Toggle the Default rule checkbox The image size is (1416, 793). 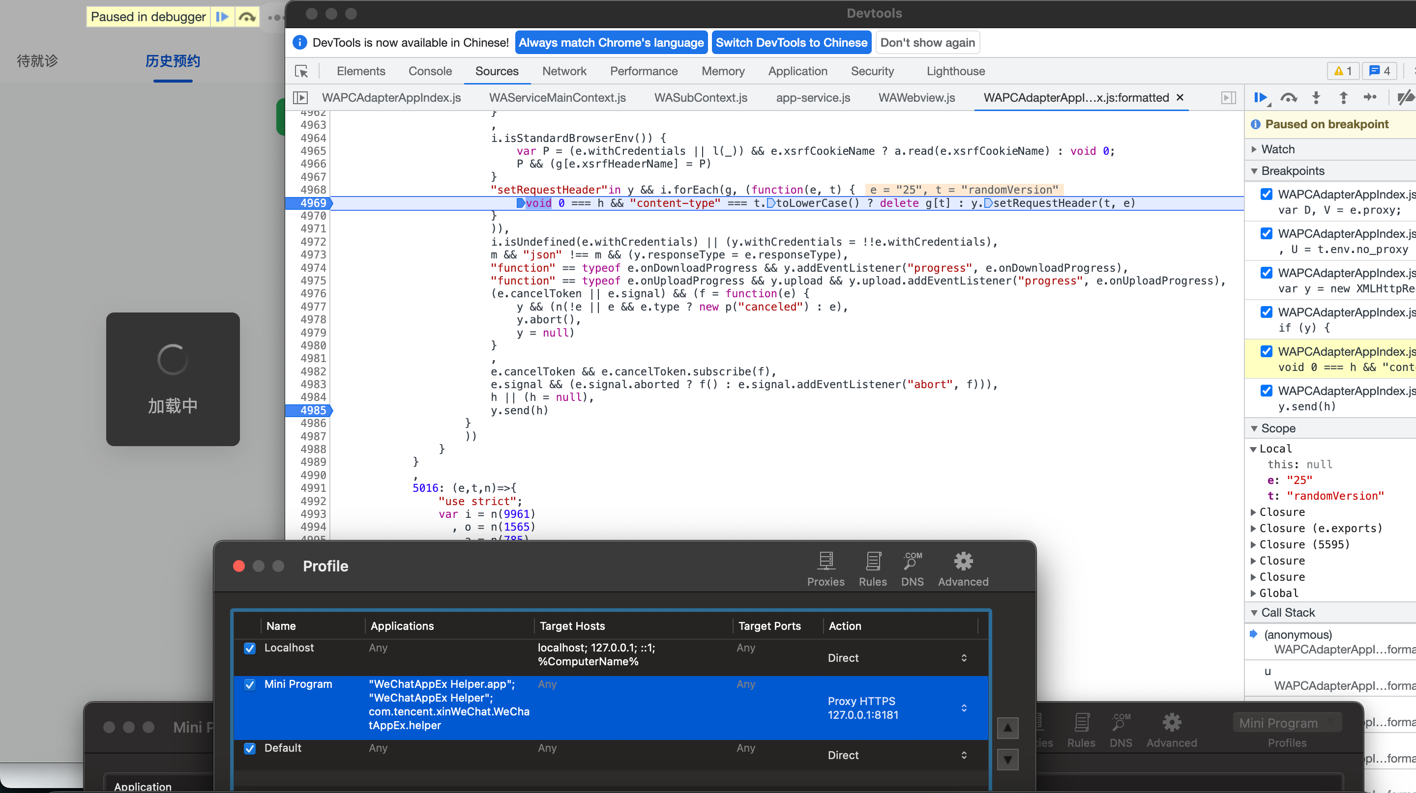click(250, 748)
